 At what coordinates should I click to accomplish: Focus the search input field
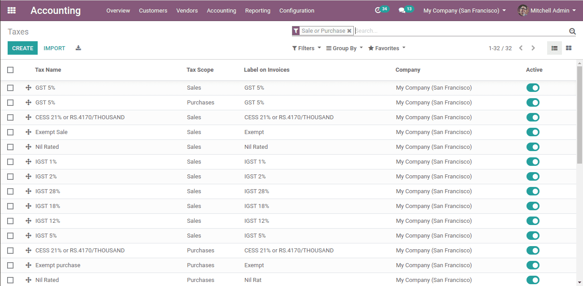coord(461,31)
